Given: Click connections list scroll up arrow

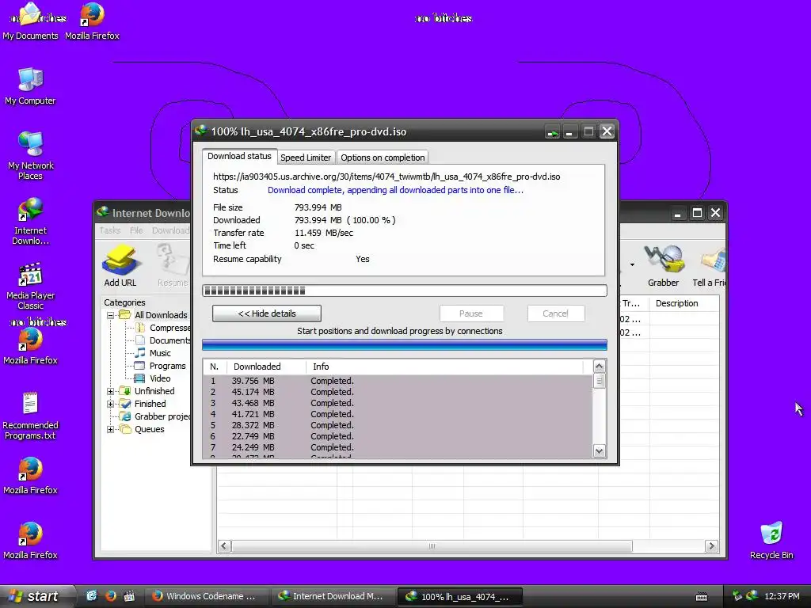Looking at the screenshot, I should (x=599, y=367).
